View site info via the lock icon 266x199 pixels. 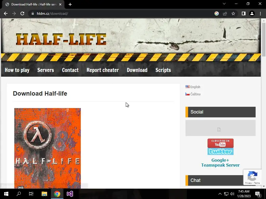click(x=33, y=13)
